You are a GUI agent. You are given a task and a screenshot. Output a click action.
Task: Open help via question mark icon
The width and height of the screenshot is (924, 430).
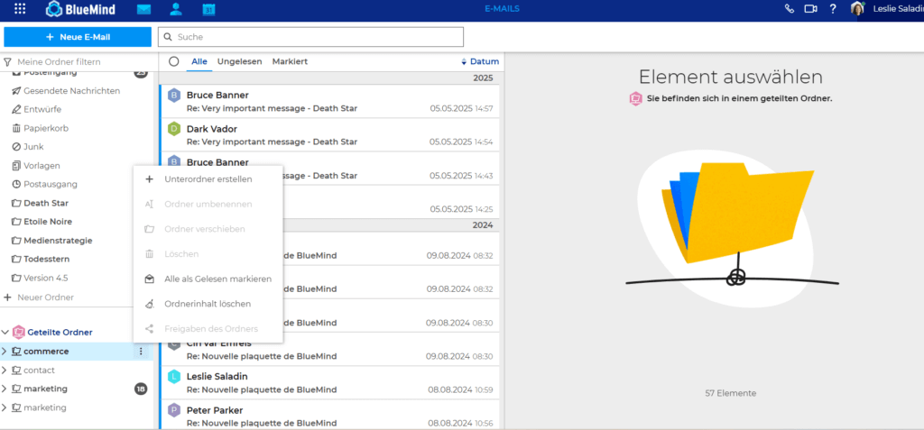point(832,9)
